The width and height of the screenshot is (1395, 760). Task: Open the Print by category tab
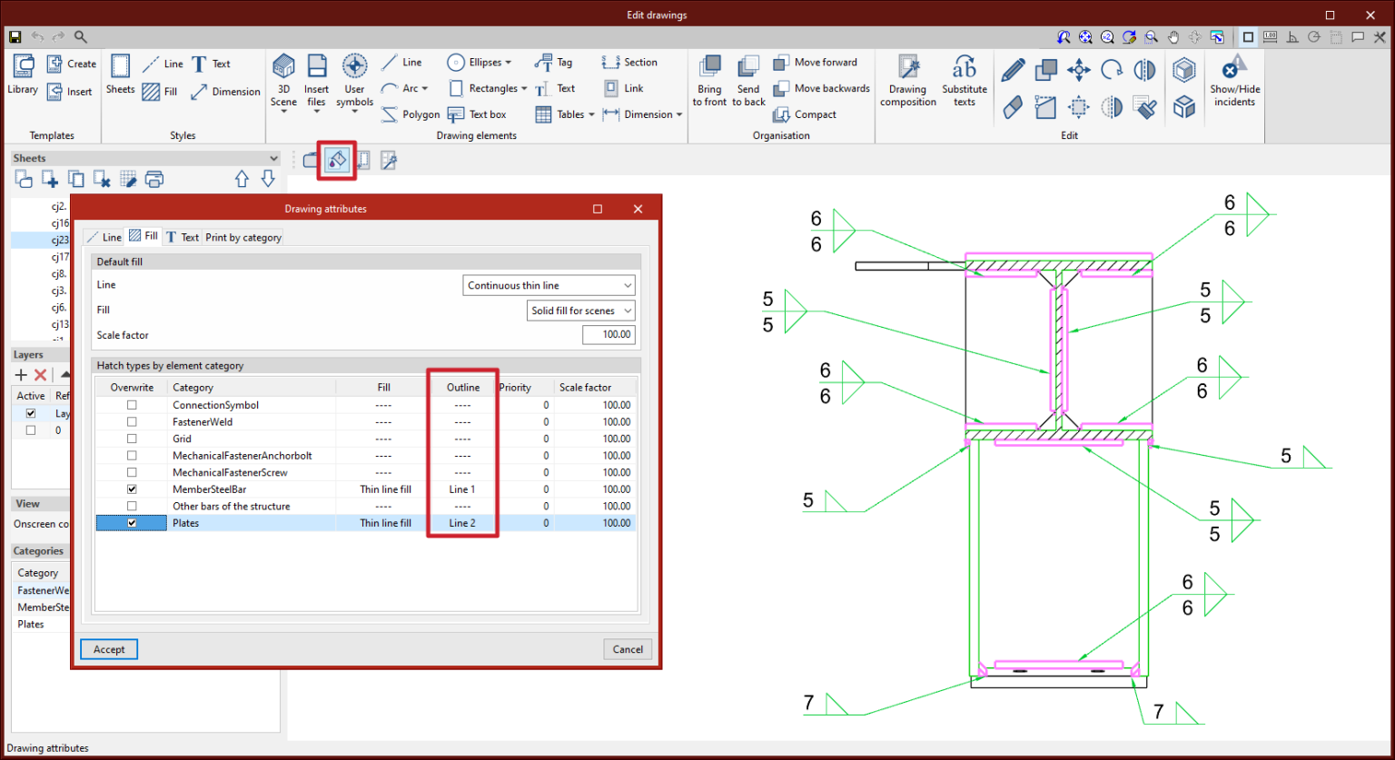point(242,237)
